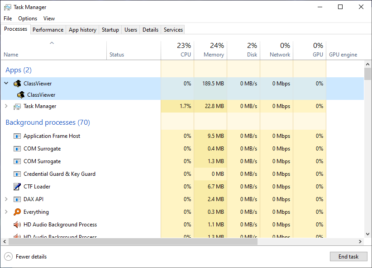Viewport: 372px width, 268px height.
Task: Click the DAX API icon
Action: (x=17, y=199)
